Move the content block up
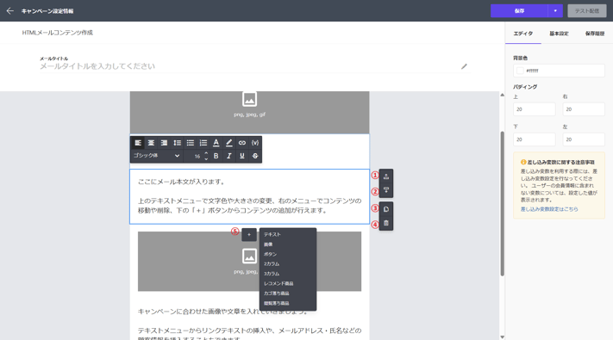Viewport: 613px width, 340px height. [386, 176]
